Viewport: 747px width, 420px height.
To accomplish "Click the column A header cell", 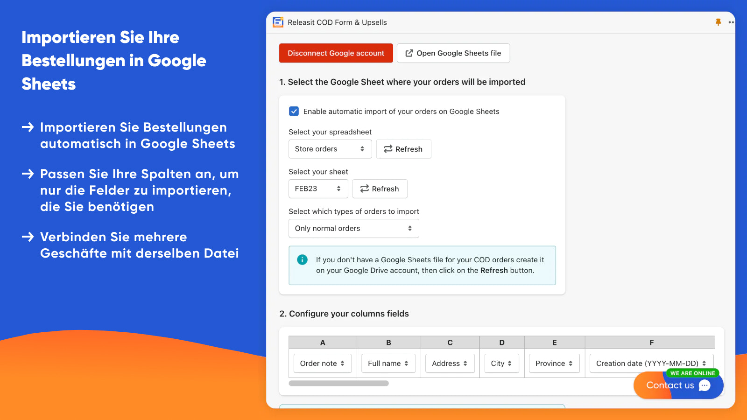I will [323, 343].
